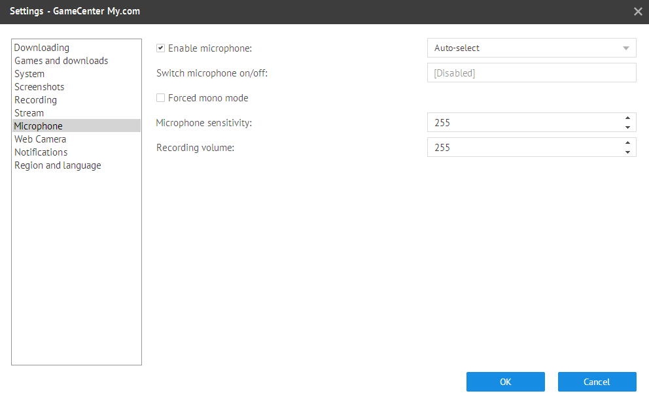Decrease Microphone sensitivity with down arrow
The height and width of the screenshot is (404, 649).
627,127
